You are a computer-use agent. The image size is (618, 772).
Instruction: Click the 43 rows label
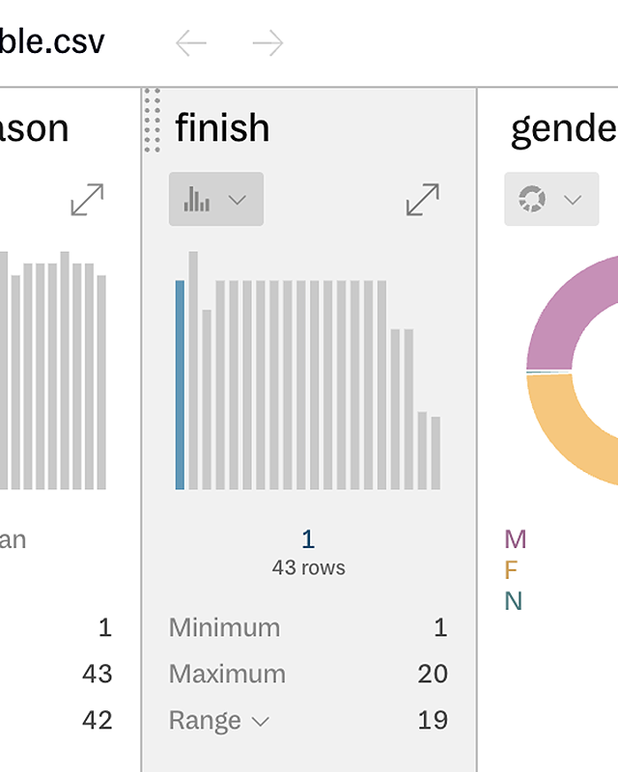[x=309, y=567]
